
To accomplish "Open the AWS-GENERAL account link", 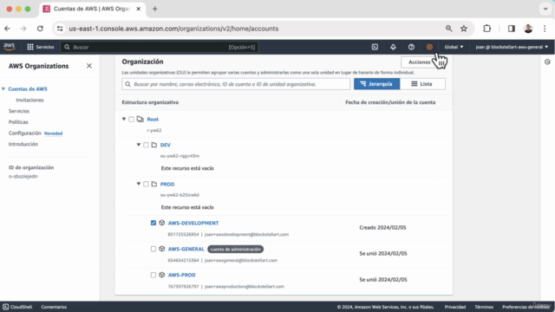I will tap(186, 249).
